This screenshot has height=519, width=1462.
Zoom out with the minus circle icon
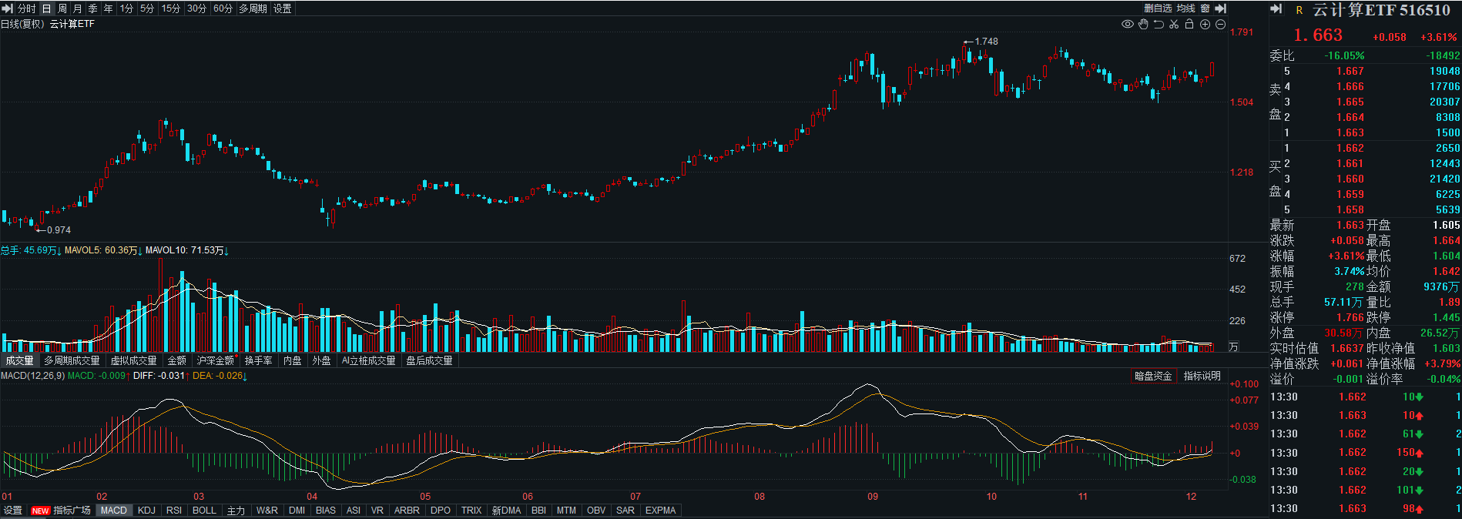coord(1220,25)
